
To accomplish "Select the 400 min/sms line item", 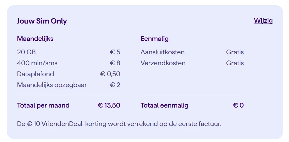I will (x=37, y=63).
